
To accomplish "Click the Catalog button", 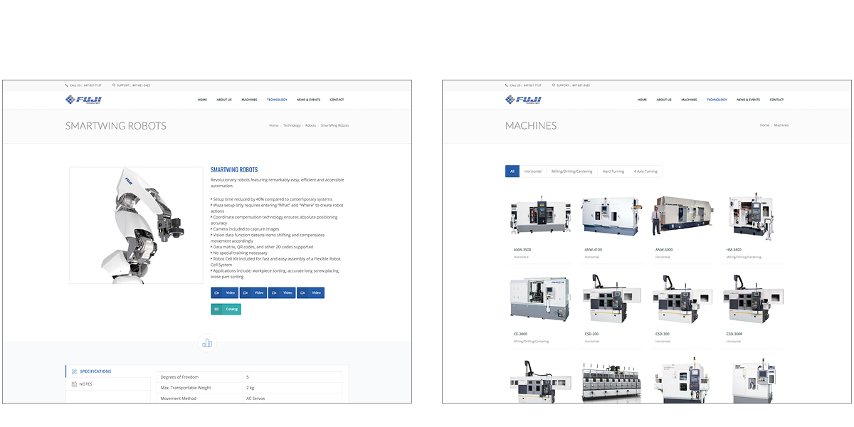I will pos(226,309).
